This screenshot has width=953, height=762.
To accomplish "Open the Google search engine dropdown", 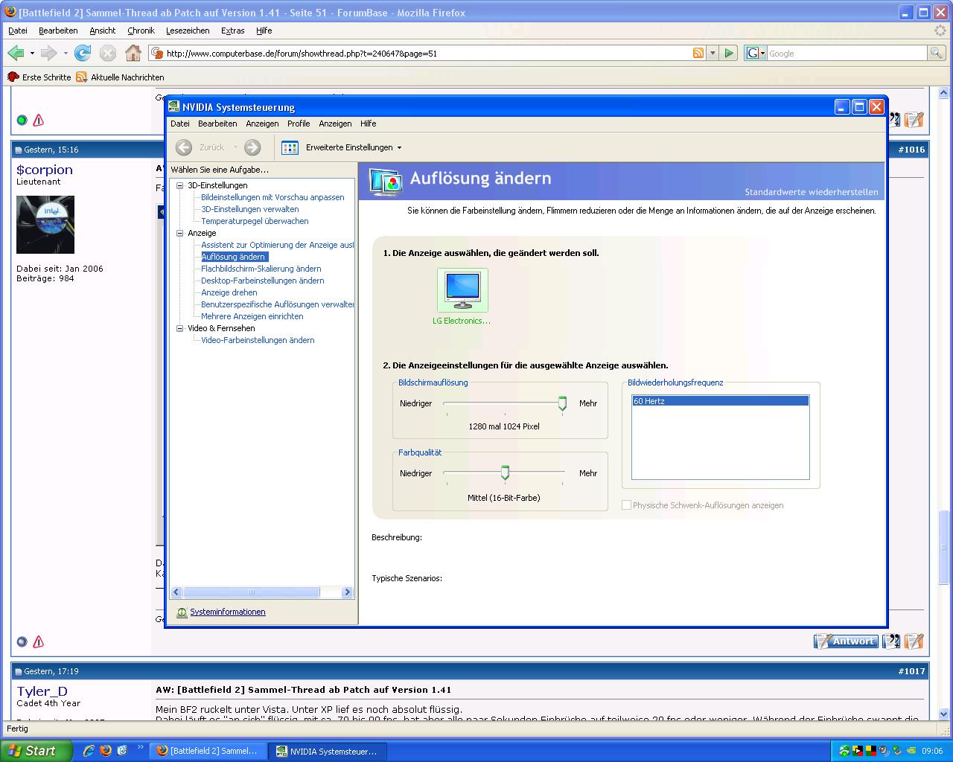I will [x=756, y=53].
